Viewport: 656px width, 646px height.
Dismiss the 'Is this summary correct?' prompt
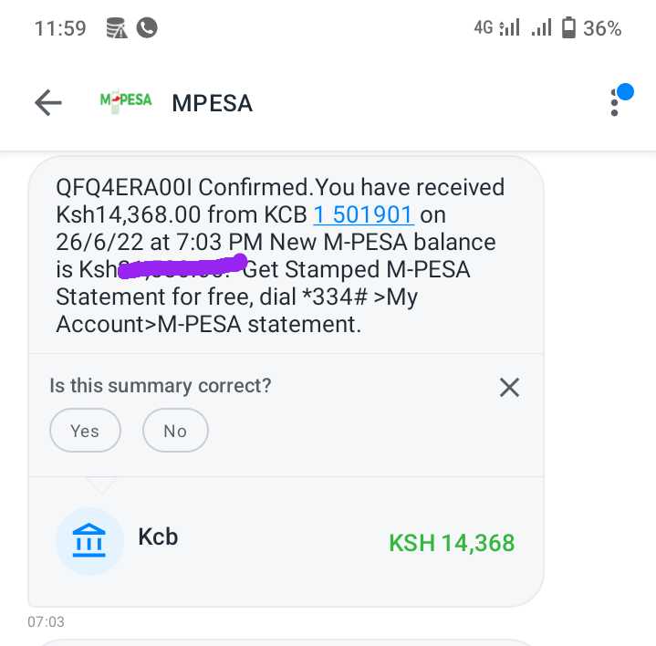[509, 387]
